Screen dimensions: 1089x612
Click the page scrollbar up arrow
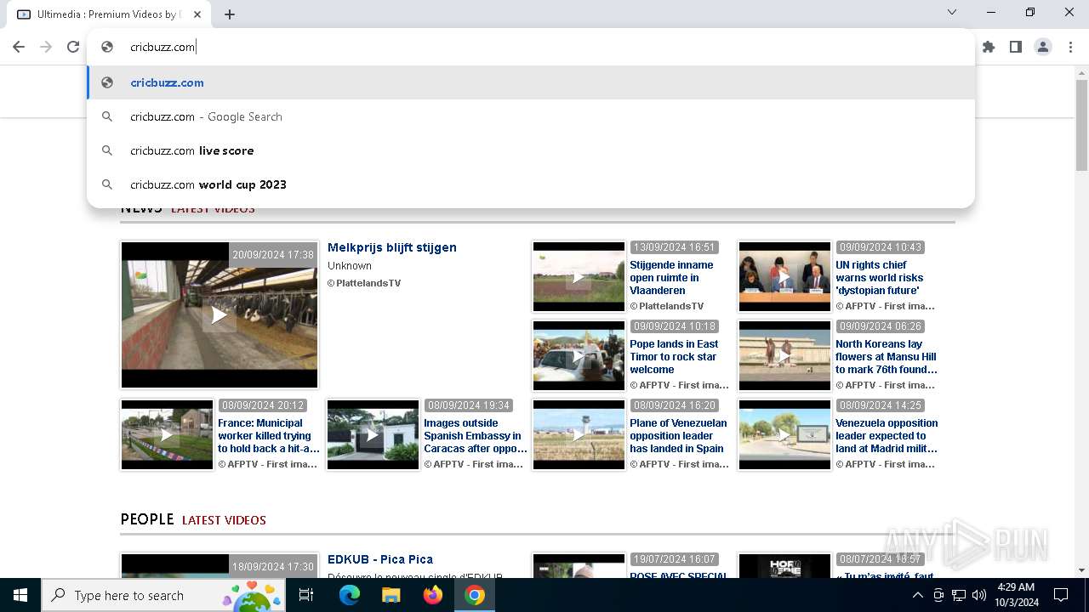(1081, 73)
